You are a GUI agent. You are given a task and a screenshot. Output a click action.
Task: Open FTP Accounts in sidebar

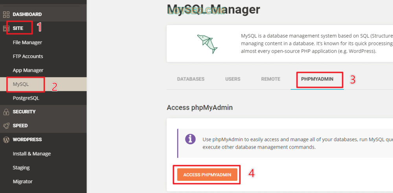click(x=28, y=56)
